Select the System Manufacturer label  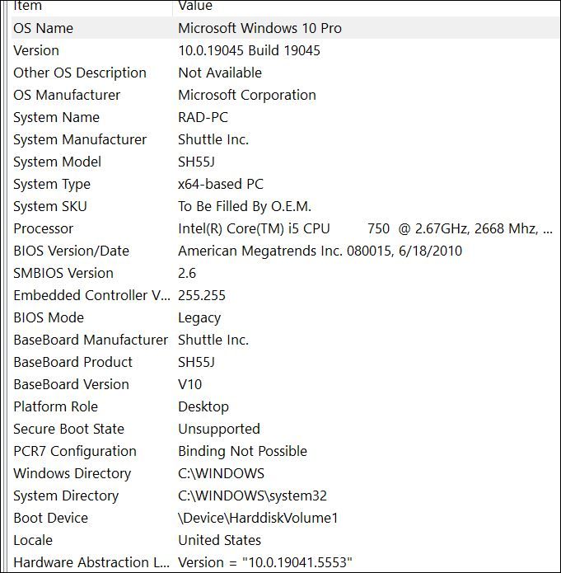(80, 139)
